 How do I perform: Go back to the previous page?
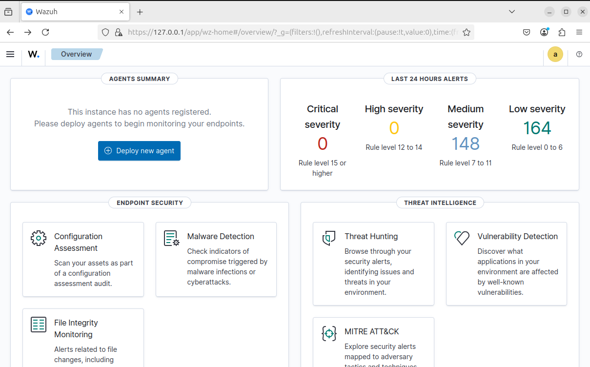click(x=10, y=32)
